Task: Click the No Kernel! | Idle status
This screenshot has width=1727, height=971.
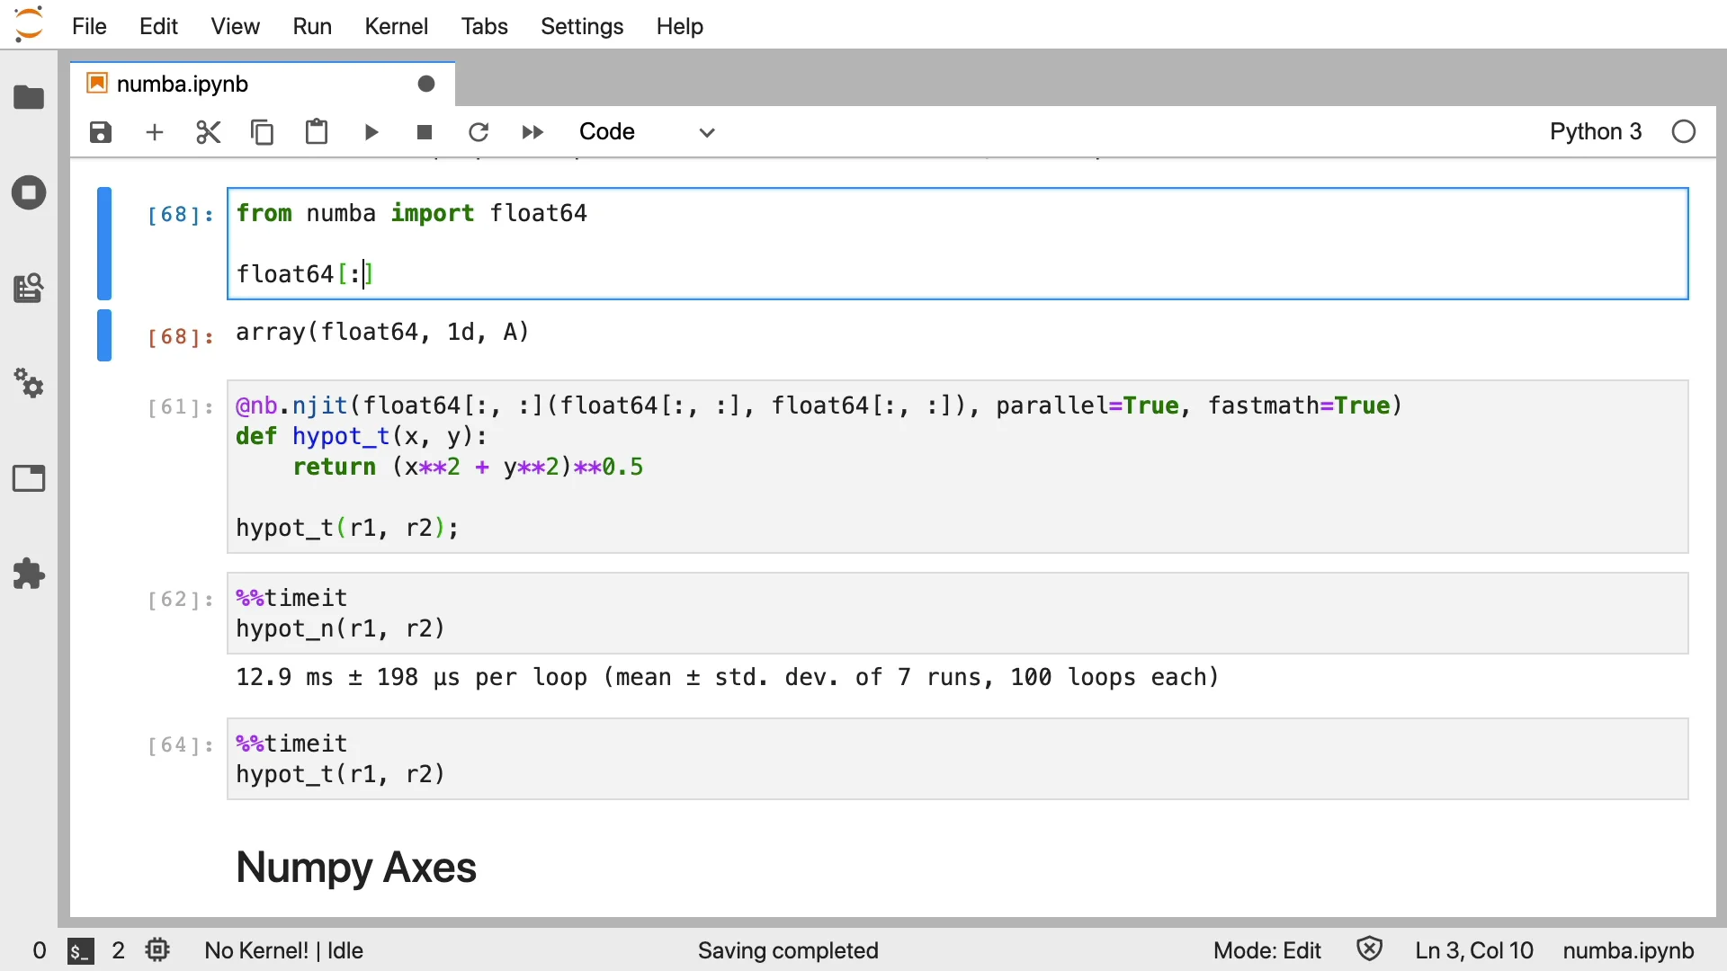Action: tap(283, 950)
